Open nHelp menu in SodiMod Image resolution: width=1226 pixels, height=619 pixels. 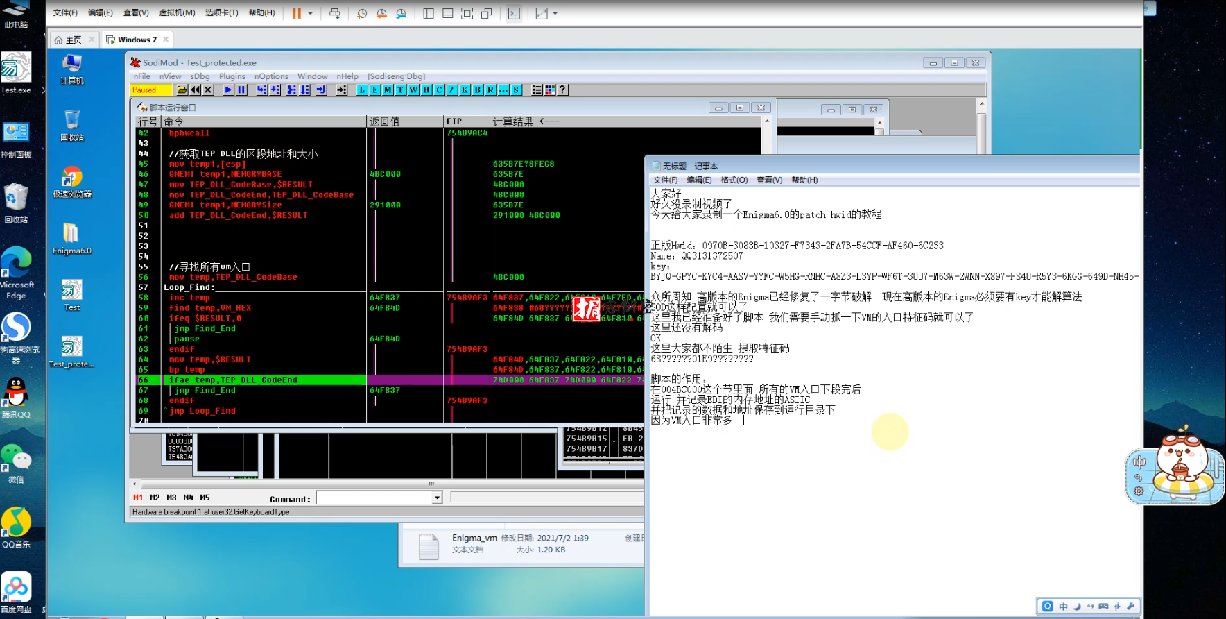click(347, 76)
